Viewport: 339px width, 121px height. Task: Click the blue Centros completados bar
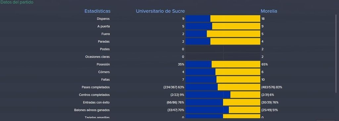(x=208, y=94)
